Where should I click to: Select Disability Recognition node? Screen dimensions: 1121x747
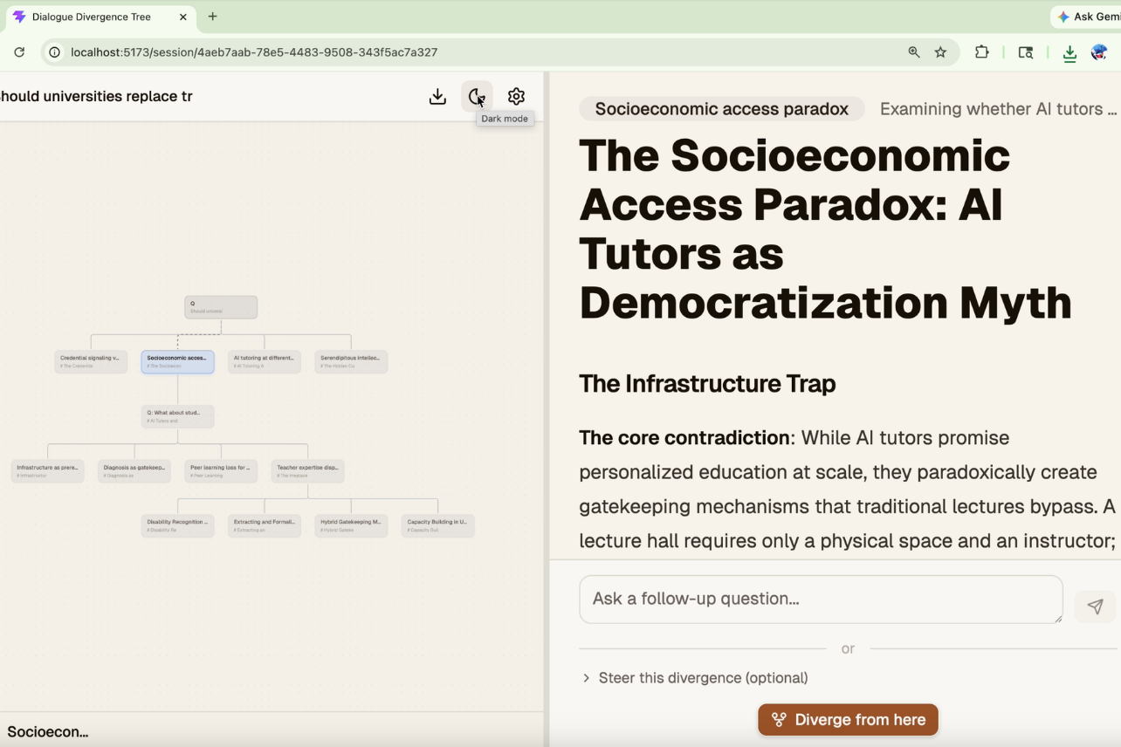[177, 525]
